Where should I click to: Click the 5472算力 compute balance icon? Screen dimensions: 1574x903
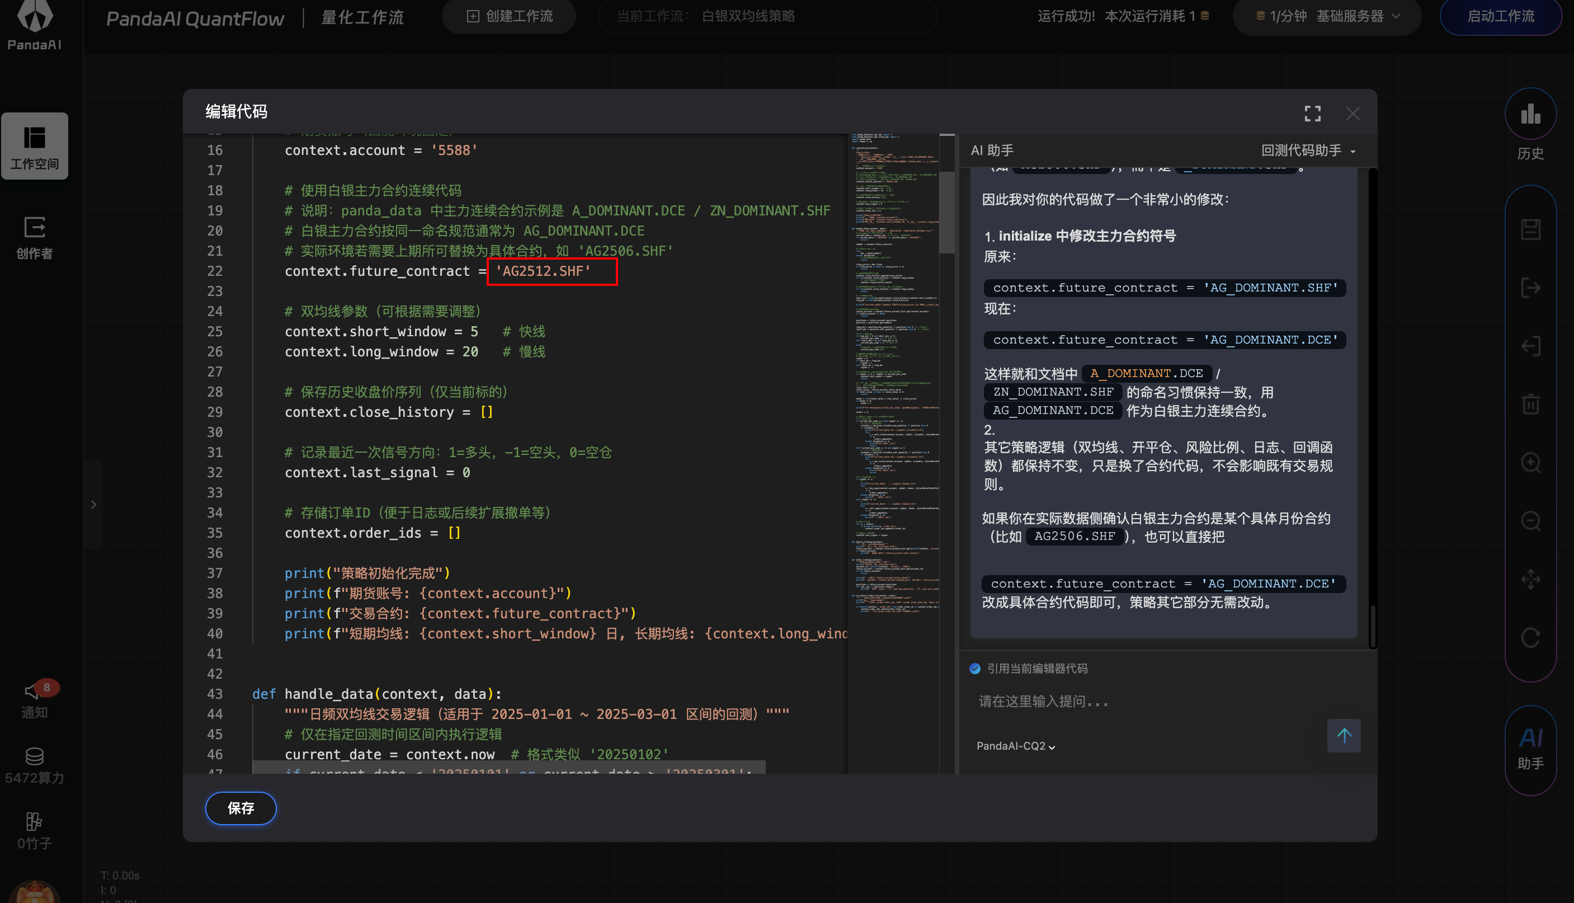click(x=35, y=765)
